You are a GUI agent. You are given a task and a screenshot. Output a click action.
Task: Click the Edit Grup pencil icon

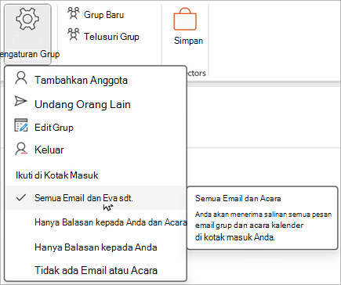(x=21, y=125)
